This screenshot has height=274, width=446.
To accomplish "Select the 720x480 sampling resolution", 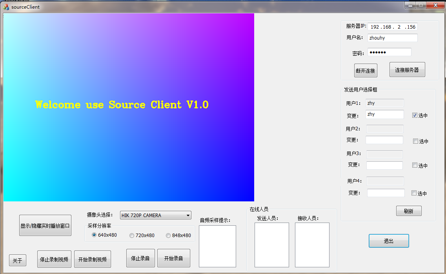I will [x=132, y=236].
